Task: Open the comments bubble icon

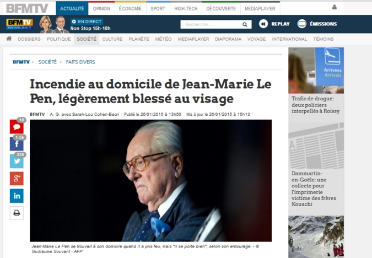Action: click(17, 127)
